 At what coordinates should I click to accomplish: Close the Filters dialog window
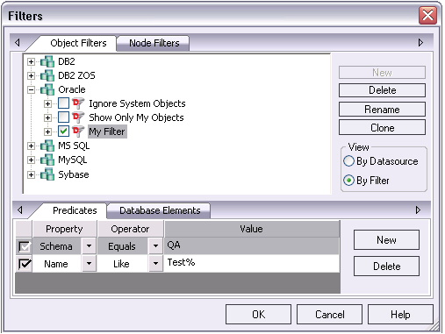click(x=427, y=15)
